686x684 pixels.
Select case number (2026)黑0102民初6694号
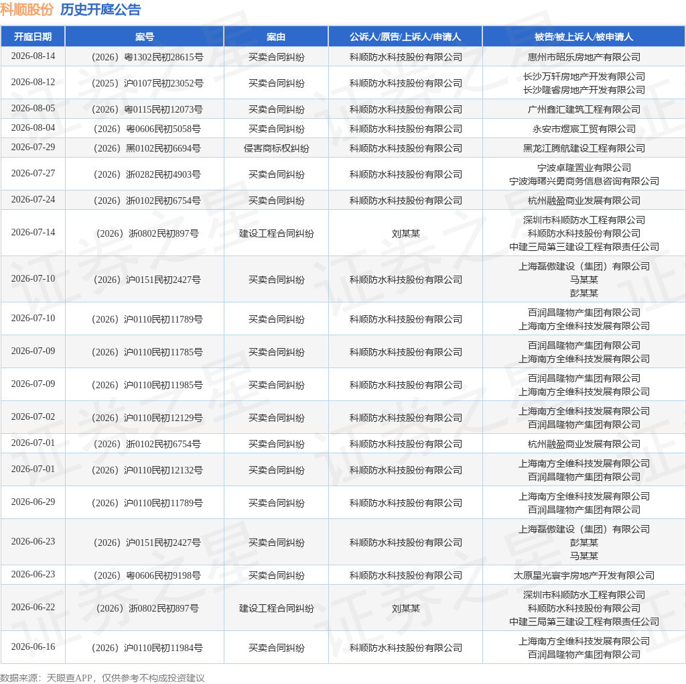pos(147,148)
